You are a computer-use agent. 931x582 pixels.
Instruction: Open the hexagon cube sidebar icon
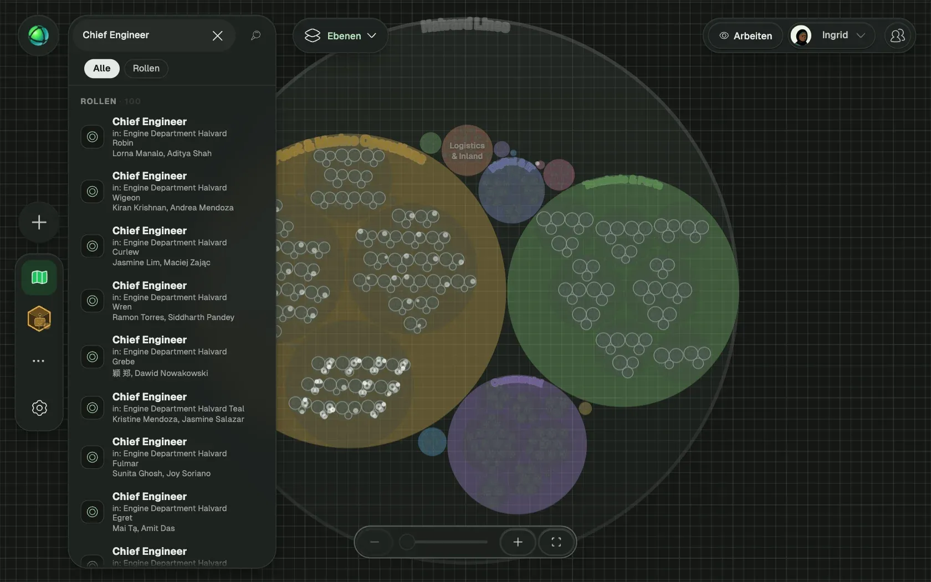pos(39,319)
